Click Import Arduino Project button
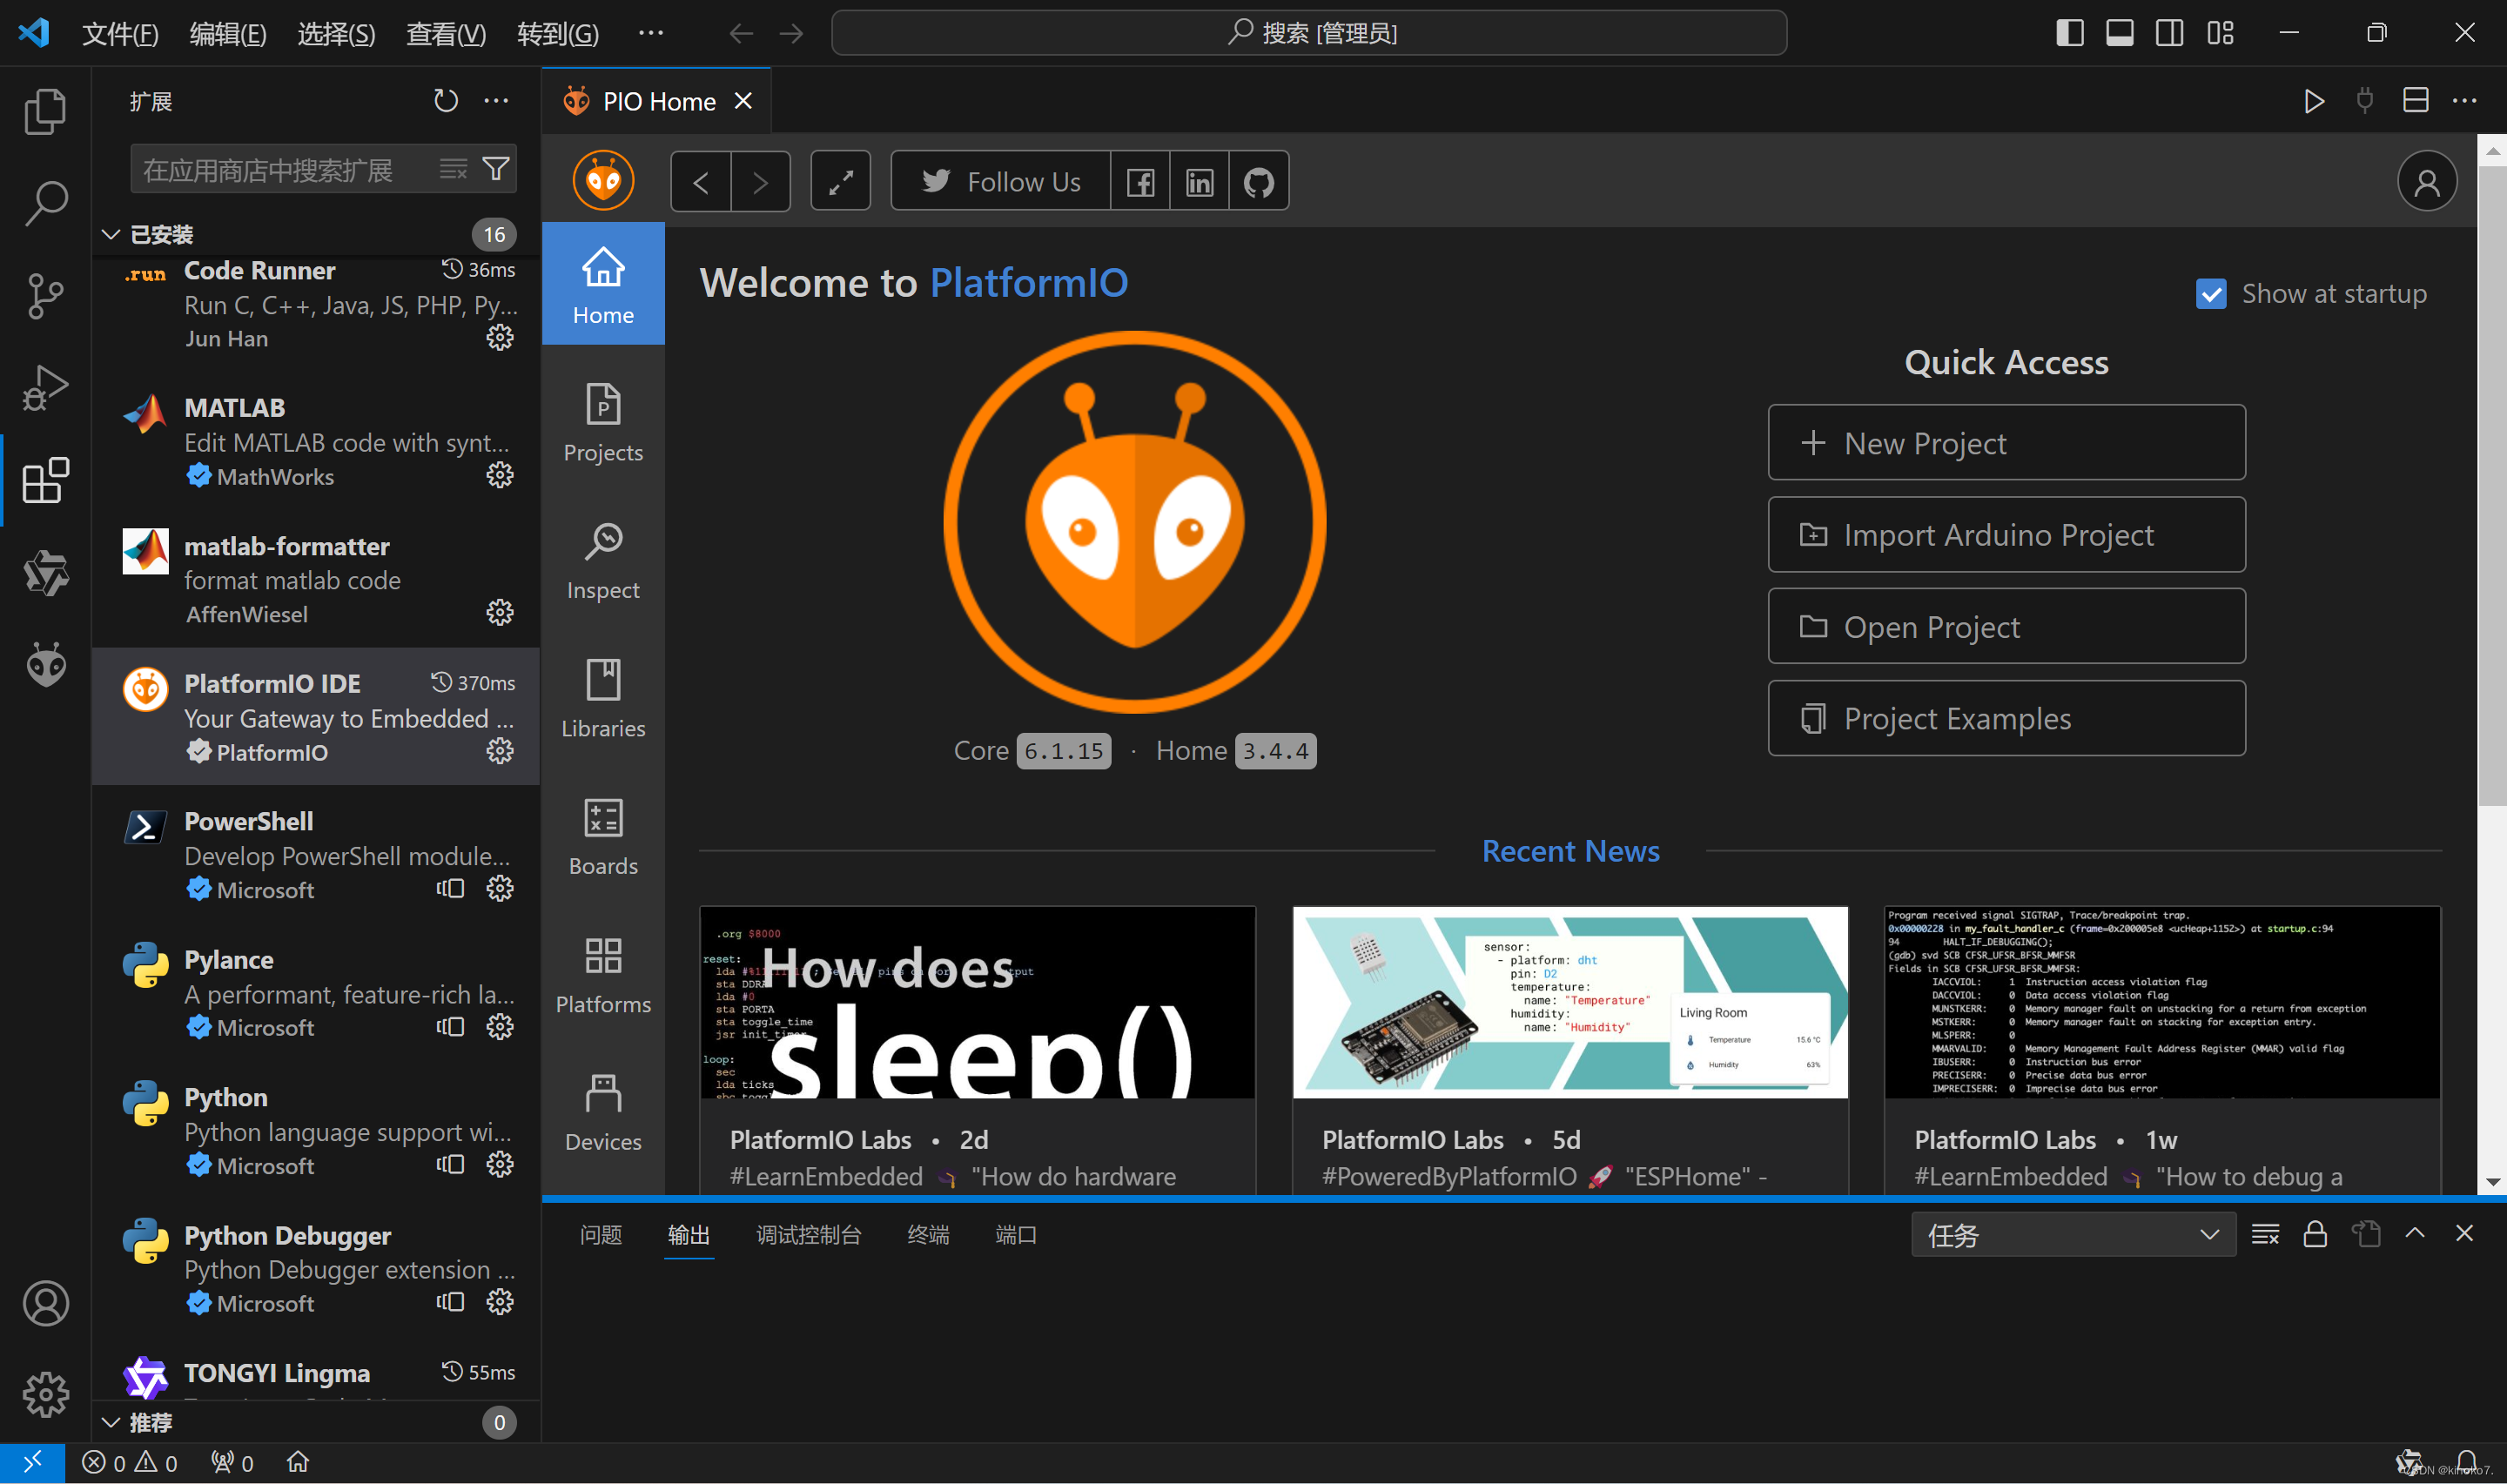 [x=2006, y=534]
